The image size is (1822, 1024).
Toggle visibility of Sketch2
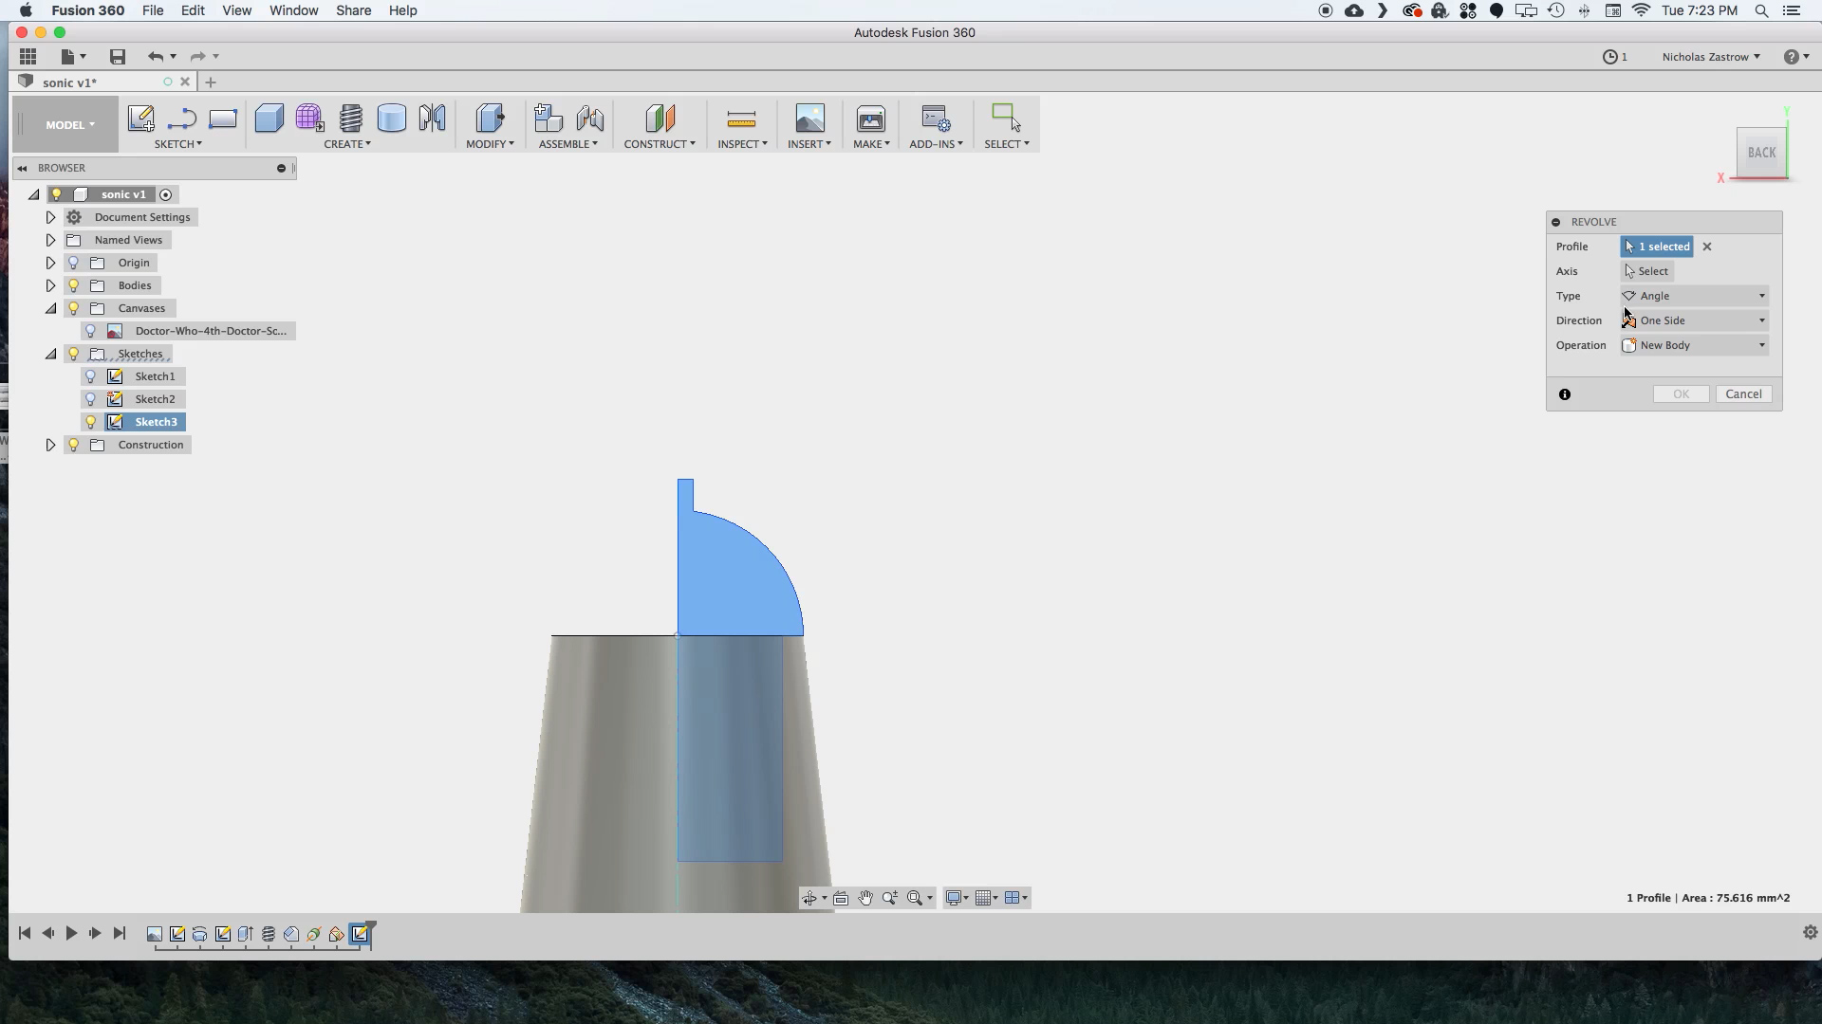pyautogui.click(x=90, y=397)
